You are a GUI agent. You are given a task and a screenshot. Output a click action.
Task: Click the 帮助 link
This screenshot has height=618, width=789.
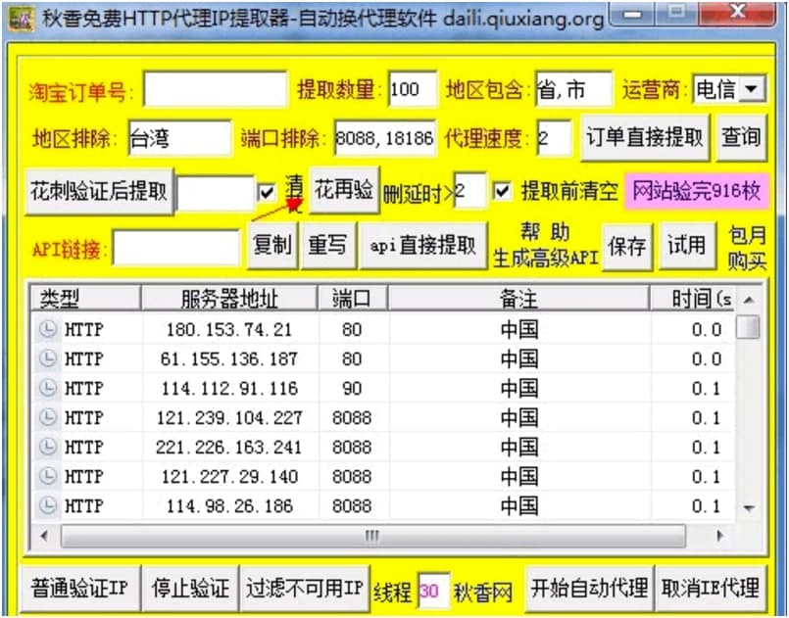pyautogui.click(x=545, y=232)
